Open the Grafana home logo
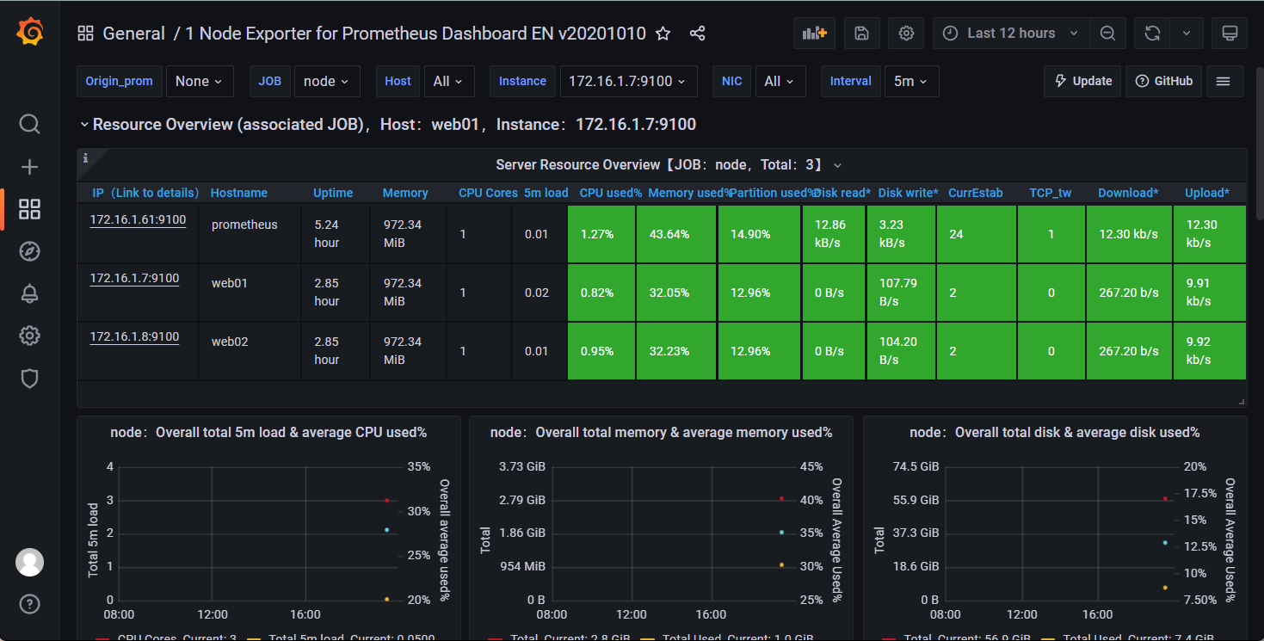This screenshot has width=1264, height=641. 29,33
